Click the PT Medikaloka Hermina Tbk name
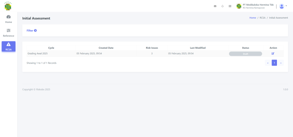Screen dimensions: 293x137 pos(258,5)
